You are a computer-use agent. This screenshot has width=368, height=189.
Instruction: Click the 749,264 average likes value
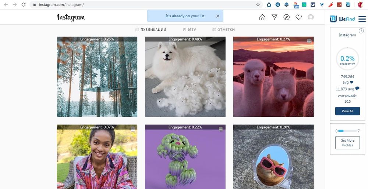(347, 77)
